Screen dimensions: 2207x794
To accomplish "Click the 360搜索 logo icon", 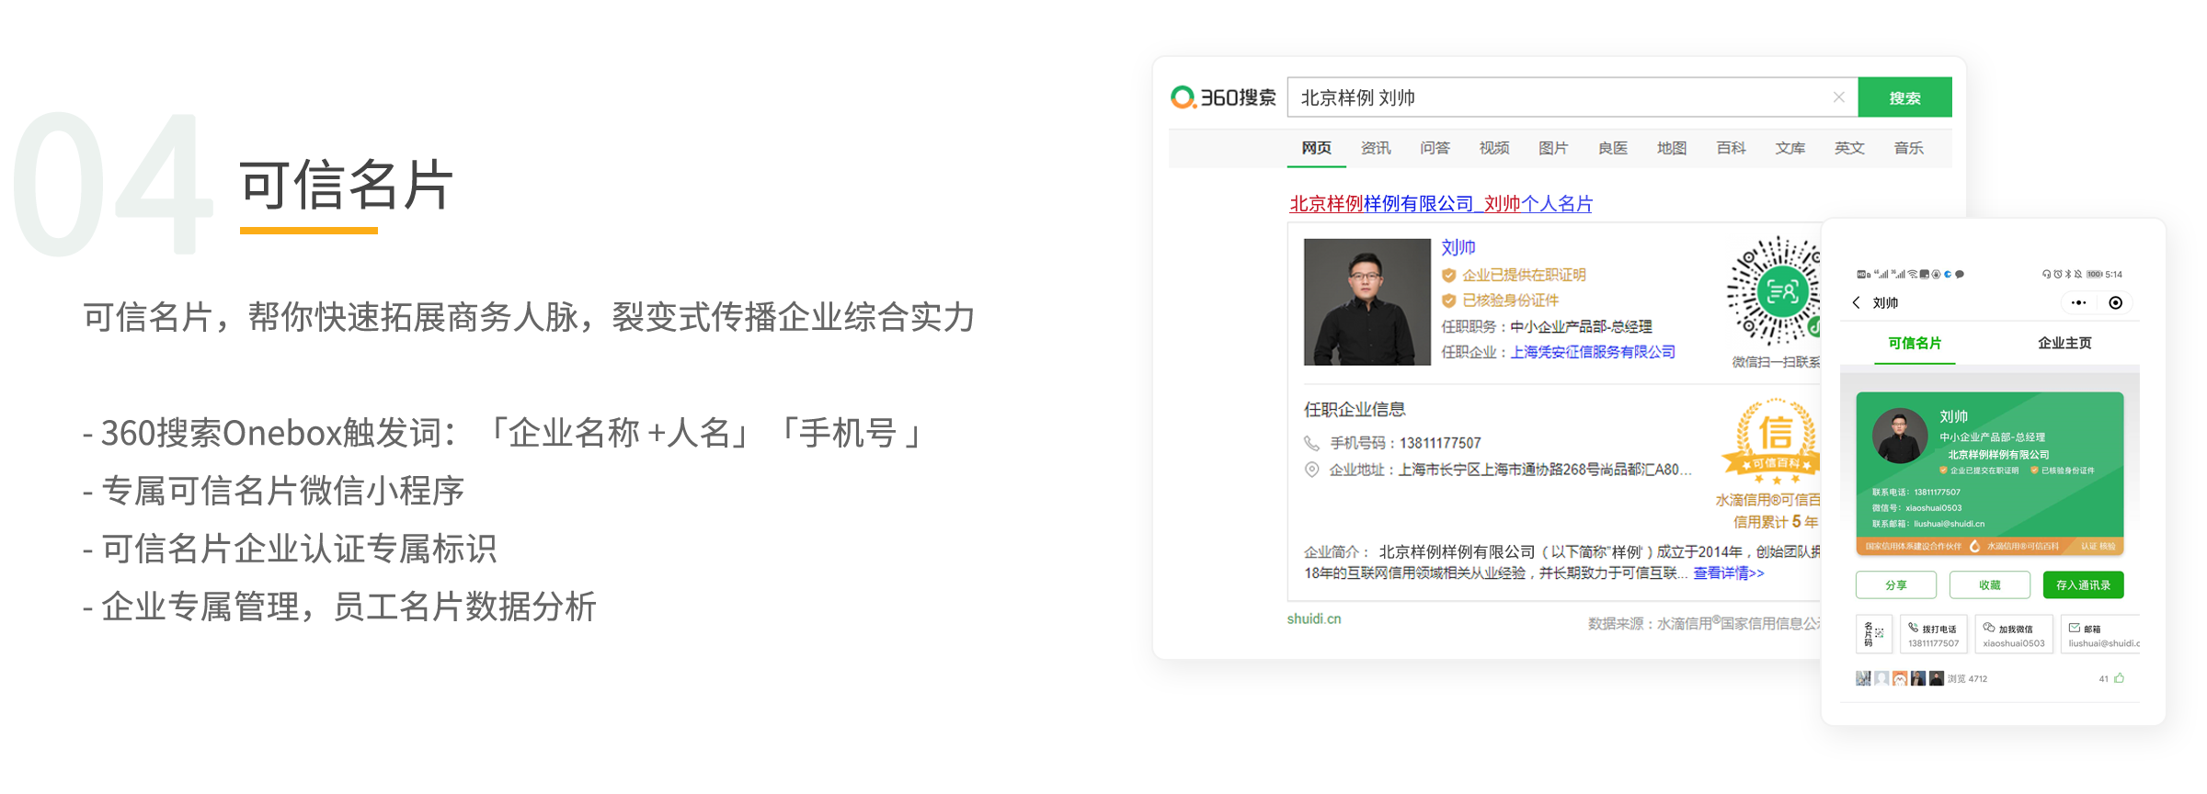I will pos(1183,96).
